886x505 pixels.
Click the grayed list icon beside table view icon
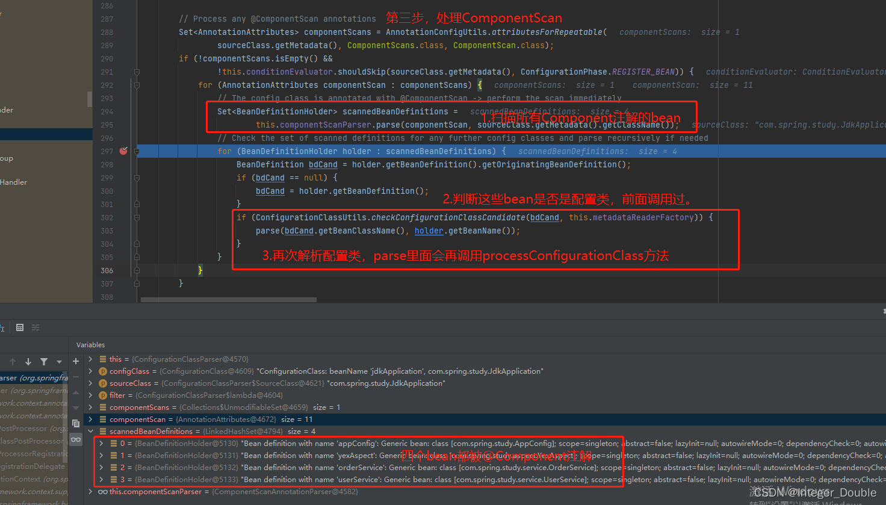click(x=36, y=327)
